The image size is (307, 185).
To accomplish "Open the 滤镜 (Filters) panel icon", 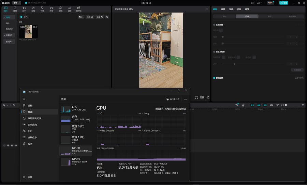I will click(x=60, y=9).
